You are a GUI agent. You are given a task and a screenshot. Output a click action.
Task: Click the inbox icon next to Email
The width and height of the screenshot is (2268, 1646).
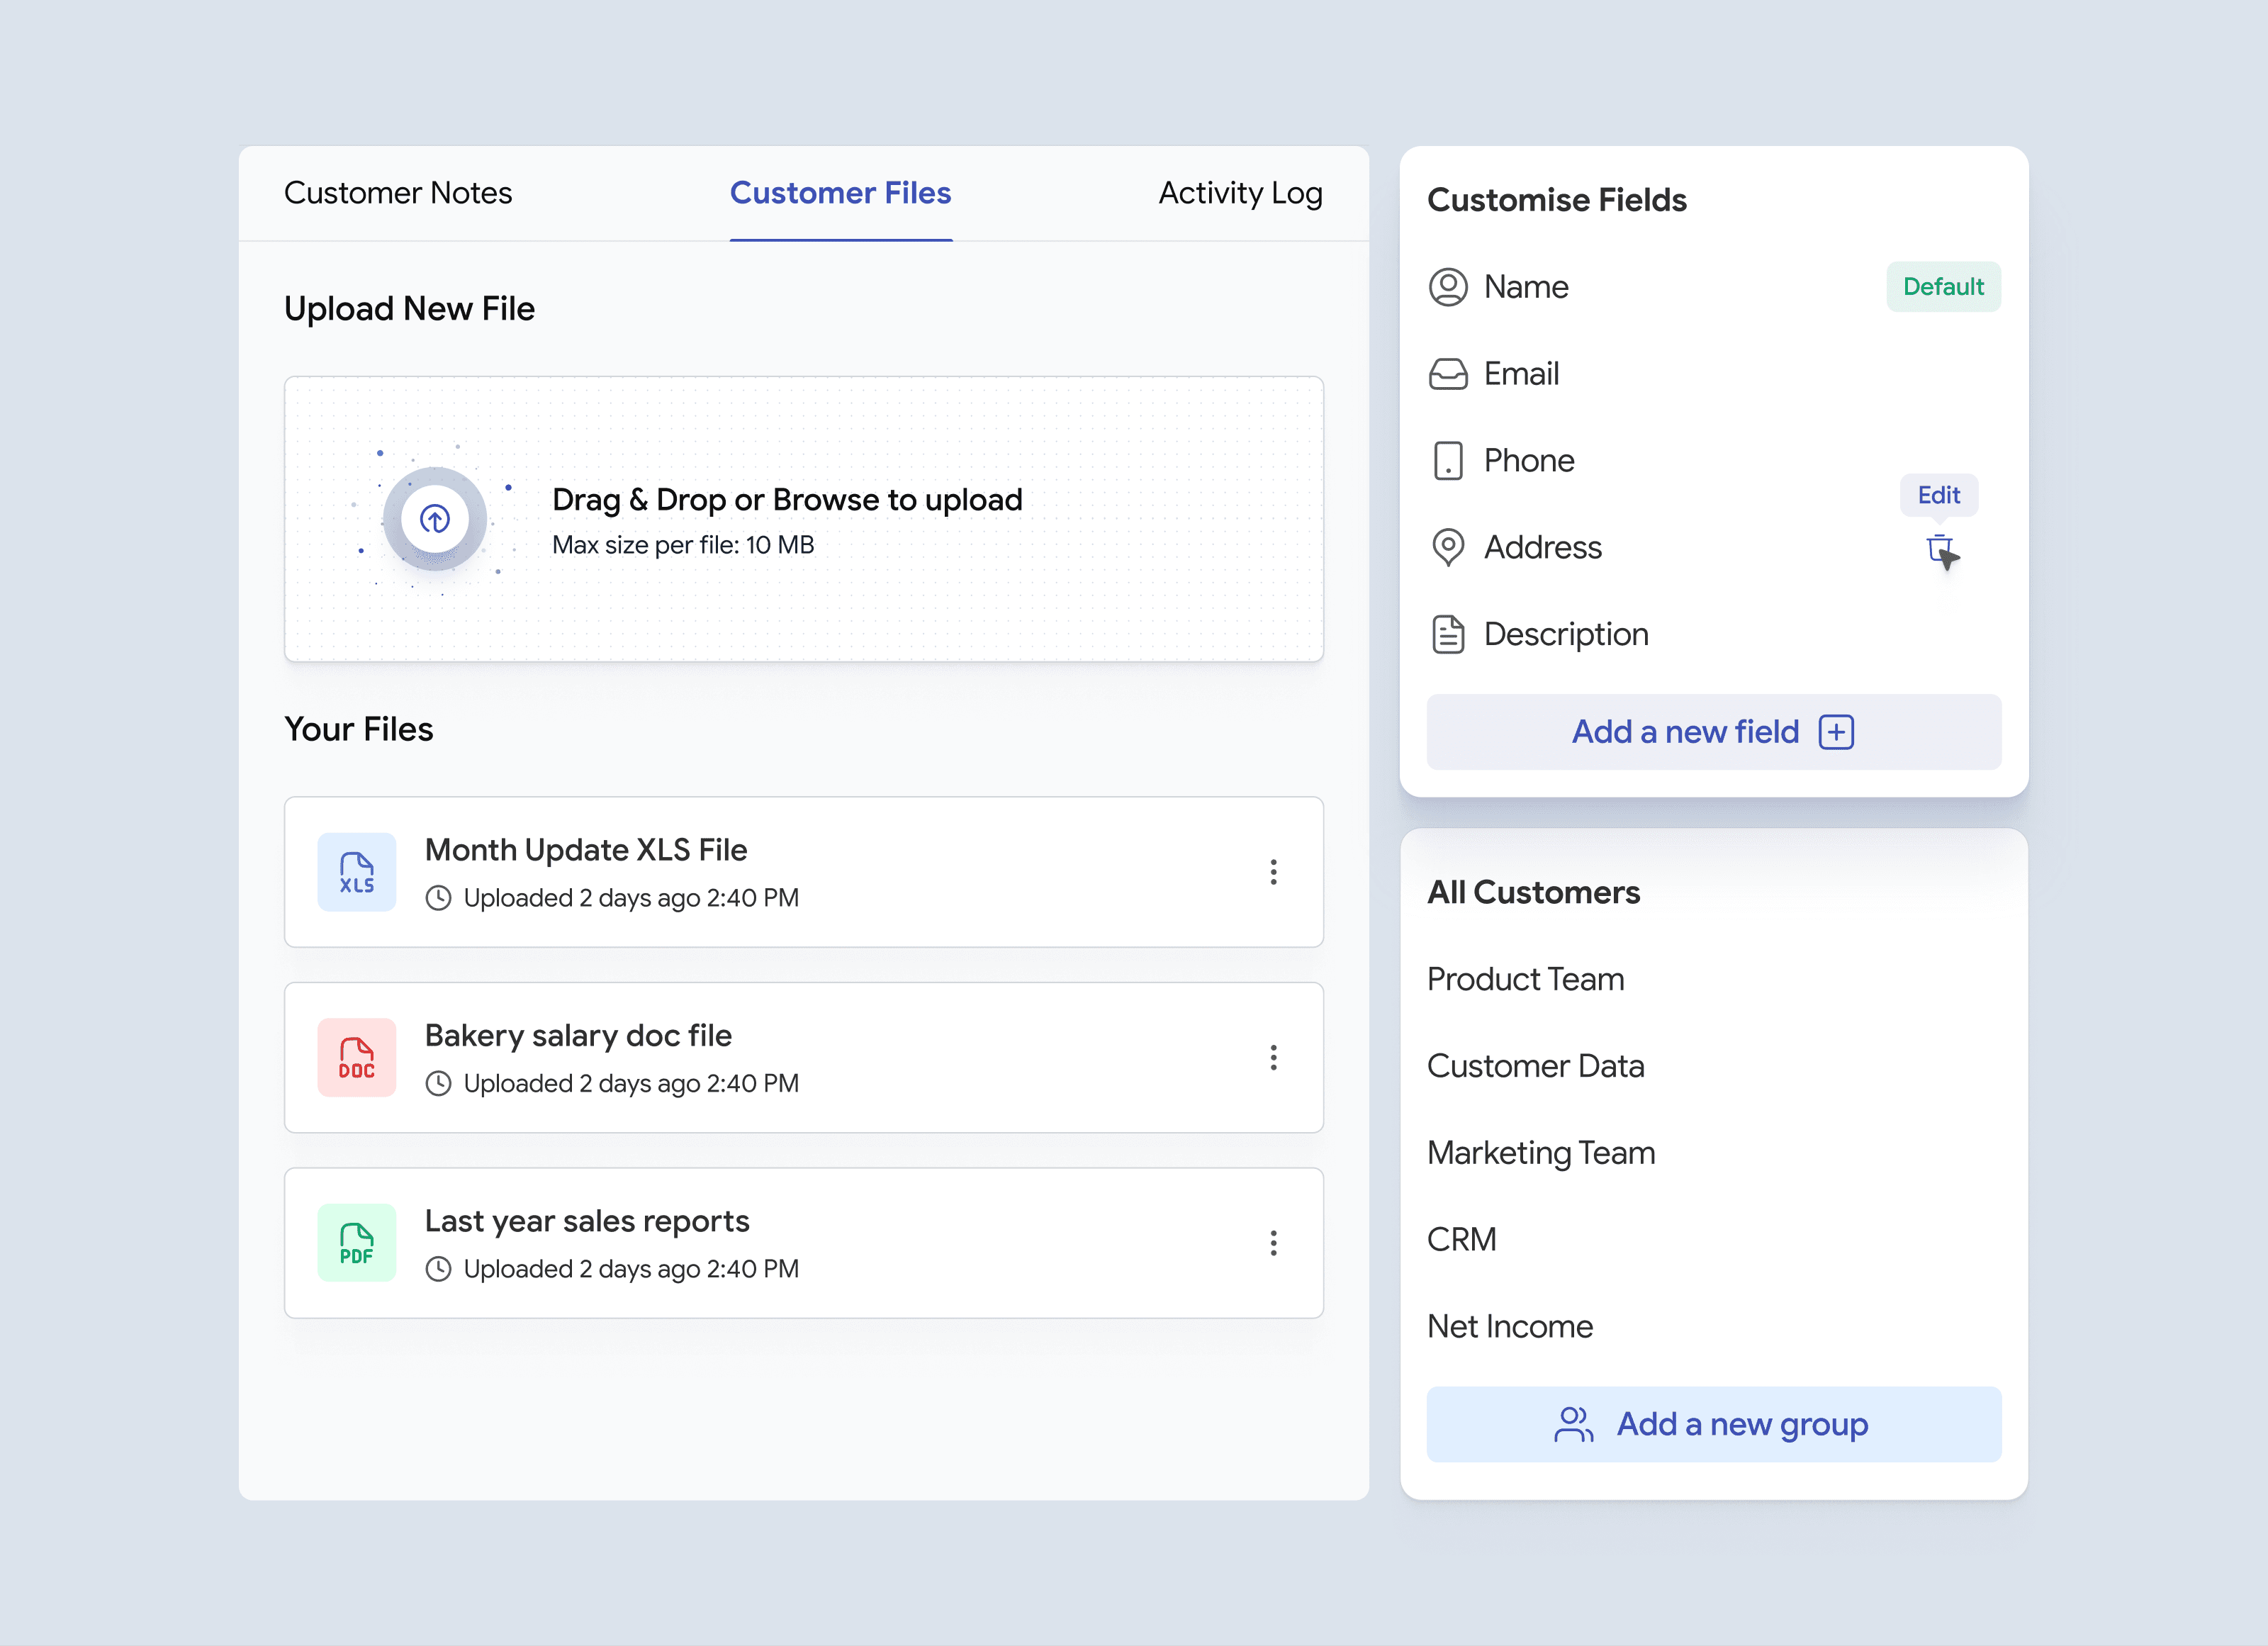tap(1448, 374)
